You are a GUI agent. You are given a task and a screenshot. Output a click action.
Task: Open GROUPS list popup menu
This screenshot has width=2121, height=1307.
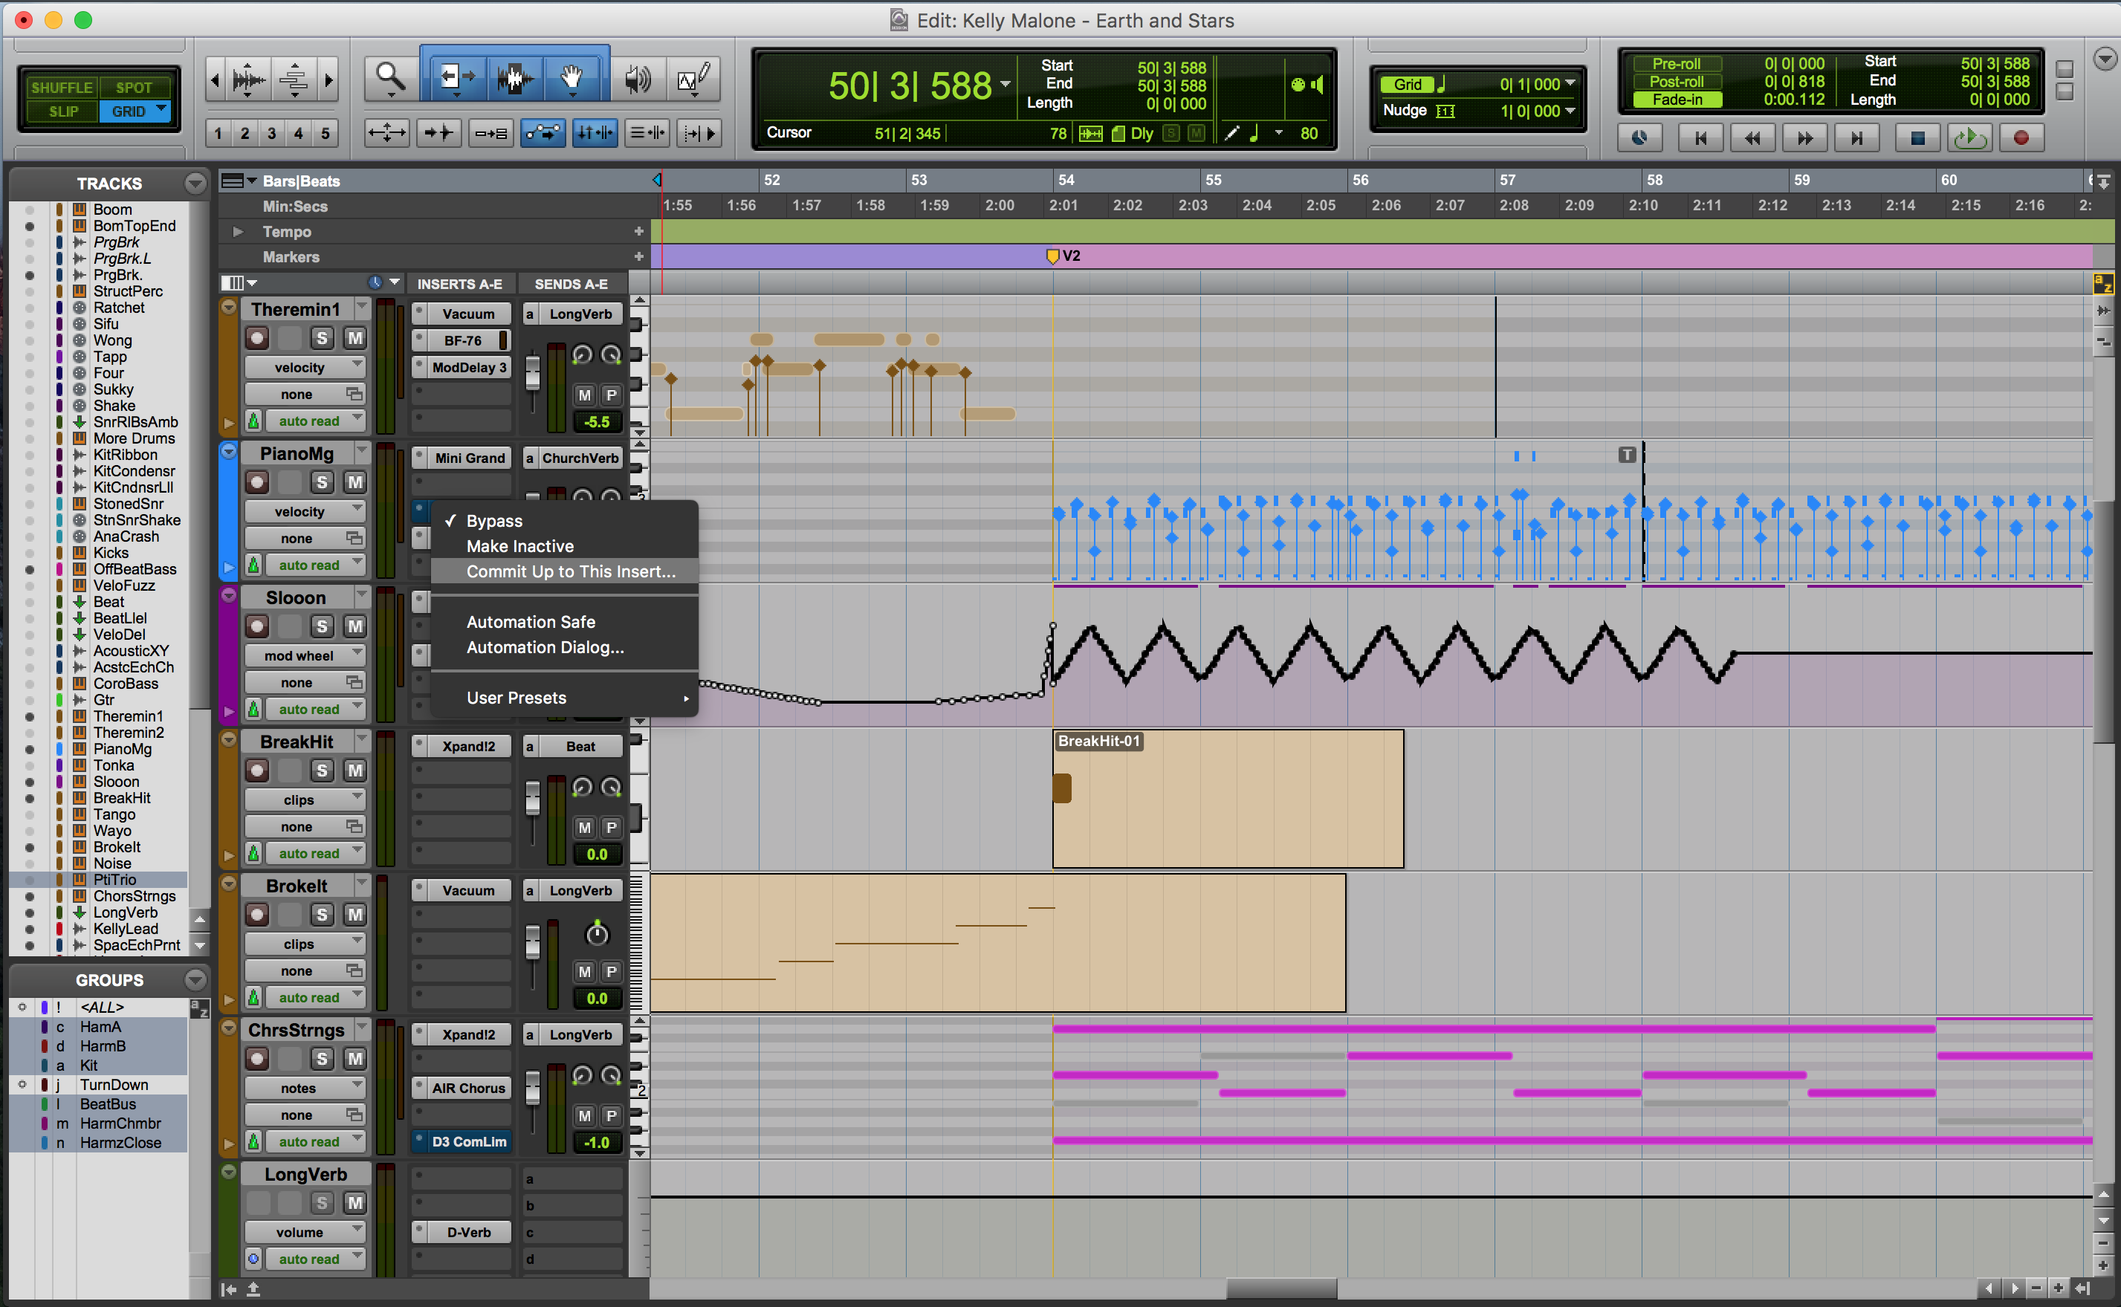[196, 980]
